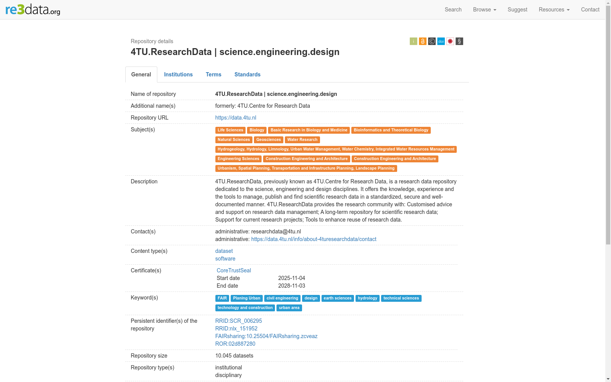Viewport: 611px width, 382px height.
Task: Select Basic Research in Biology and Medicine tag
Action: (x=309, y=130)
